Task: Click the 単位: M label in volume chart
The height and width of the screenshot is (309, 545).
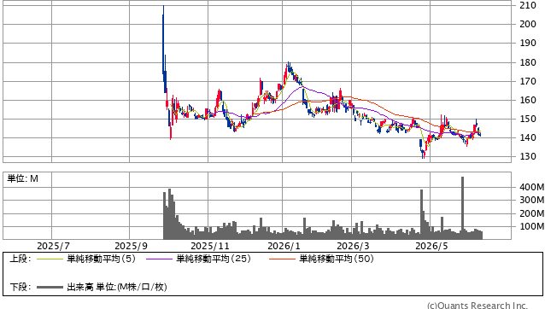Action: tap(22, 178)
